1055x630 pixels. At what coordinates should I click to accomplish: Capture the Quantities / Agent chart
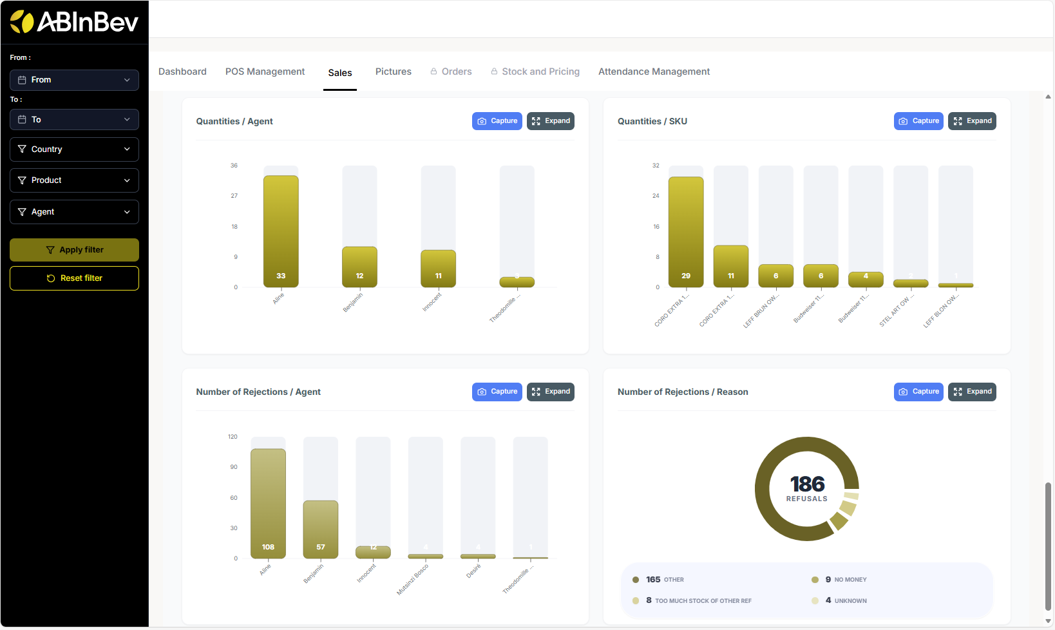click(497, 121)
